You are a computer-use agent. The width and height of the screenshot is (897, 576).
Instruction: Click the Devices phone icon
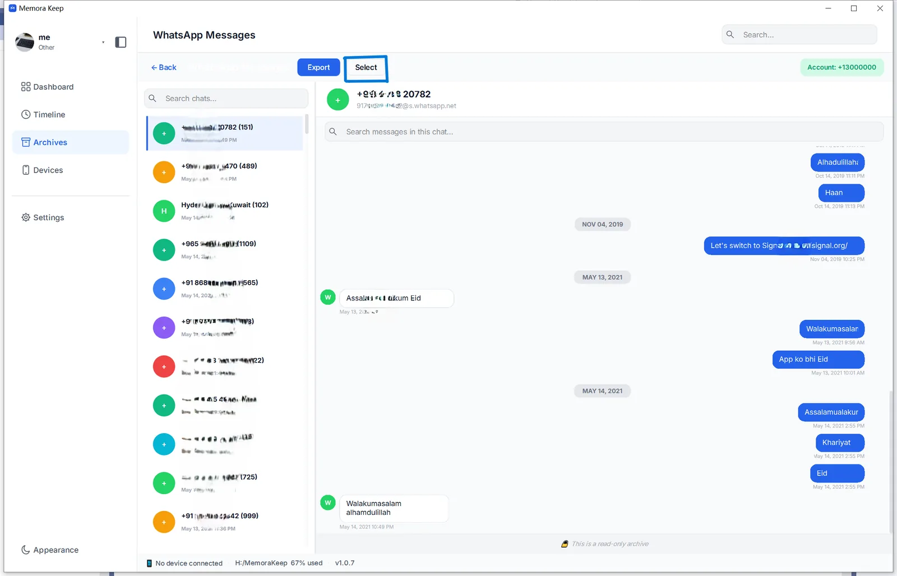(26, 170)
